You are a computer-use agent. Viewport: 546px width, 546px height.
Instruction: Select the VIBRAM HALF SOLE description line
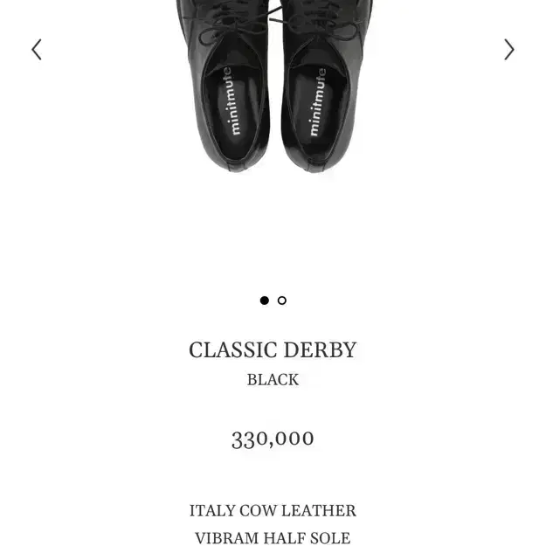(273, 538)
